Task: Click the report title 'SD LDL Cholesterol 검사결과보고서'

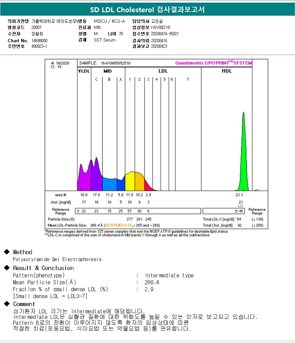Action: [x=147, y=10]
